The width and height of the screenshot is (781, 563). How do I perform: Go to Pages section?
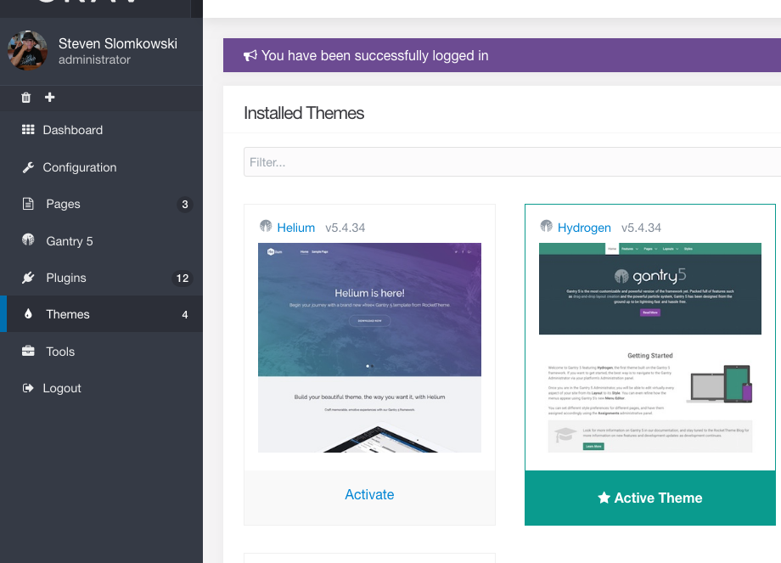point(102,204)
